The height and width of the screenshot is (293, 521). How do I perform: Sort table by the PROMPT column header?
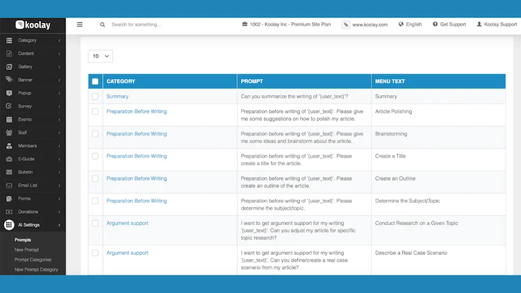tap(252, 81)
